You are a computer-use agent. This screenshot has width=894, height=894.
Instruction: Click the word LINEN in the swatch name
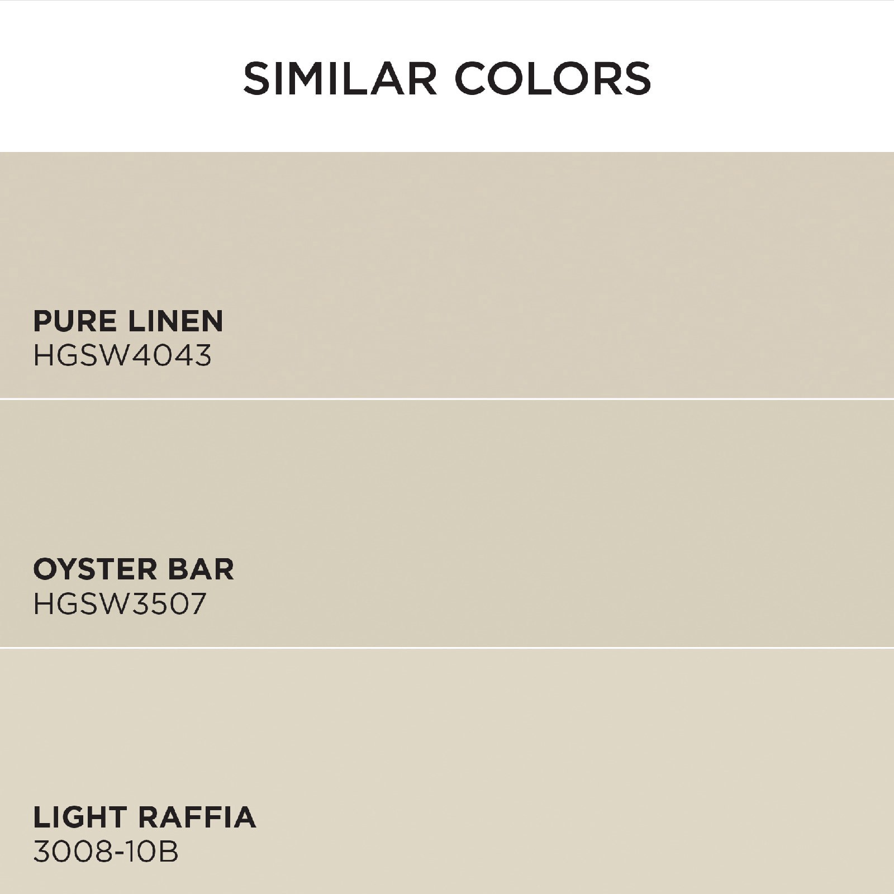point(175,321)
